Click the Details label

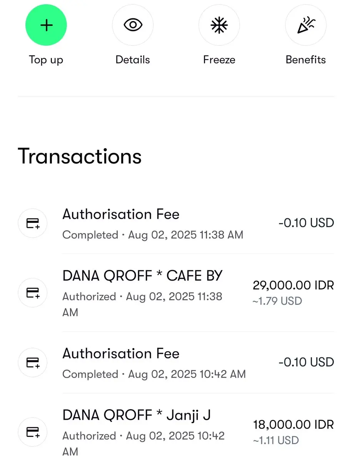(x=133, y=60)
